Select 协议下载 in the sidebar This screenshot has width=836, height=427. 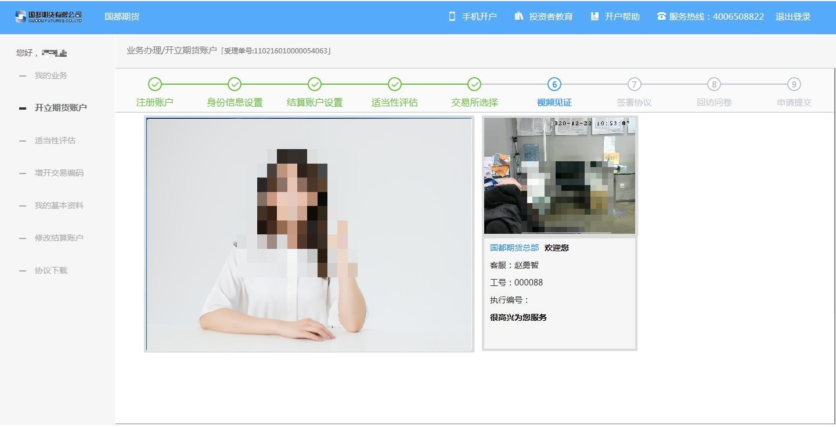pyautogui.click(x=51, y=270)
